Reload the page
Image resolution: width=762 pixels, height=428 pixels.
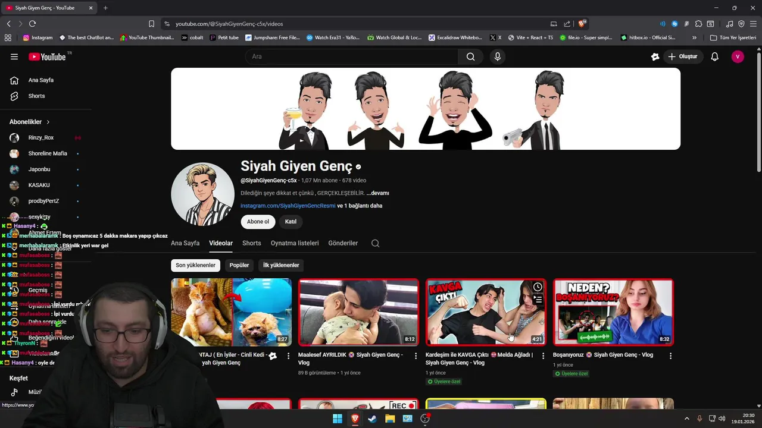pos(32,24)
